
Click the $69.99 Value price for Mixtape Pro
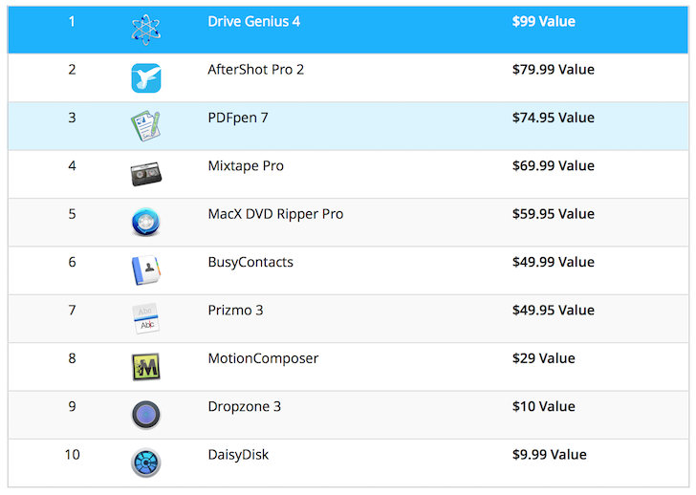pyautogui.click(x=553, y=166)
